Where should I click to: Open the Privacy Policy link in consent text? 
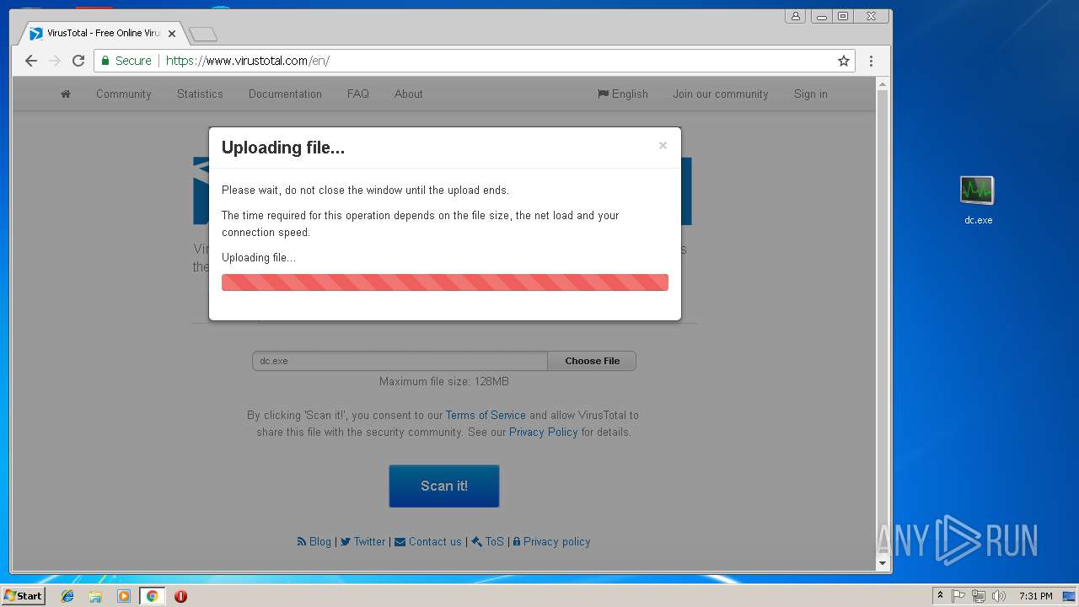click(x=543, y=432)
